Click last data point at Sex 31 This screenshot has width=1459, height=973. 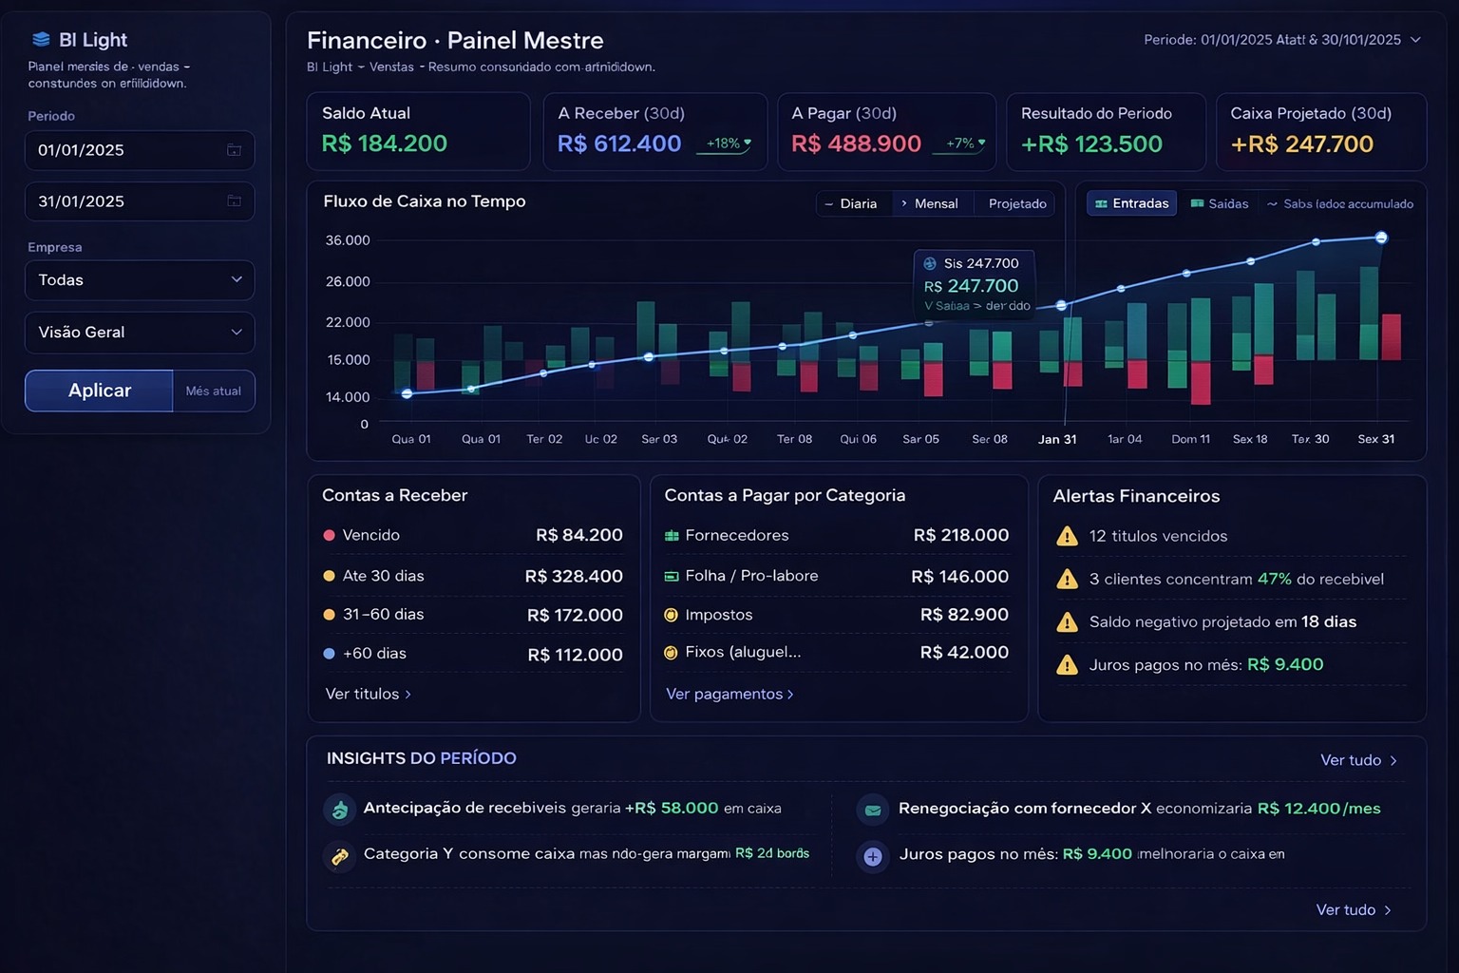(1381, 238)
